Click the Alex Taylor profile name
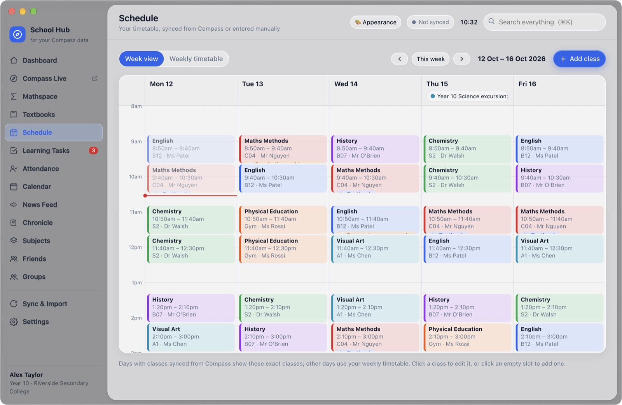Viewport: 622px width, 405px height. (x=26, y=375)
